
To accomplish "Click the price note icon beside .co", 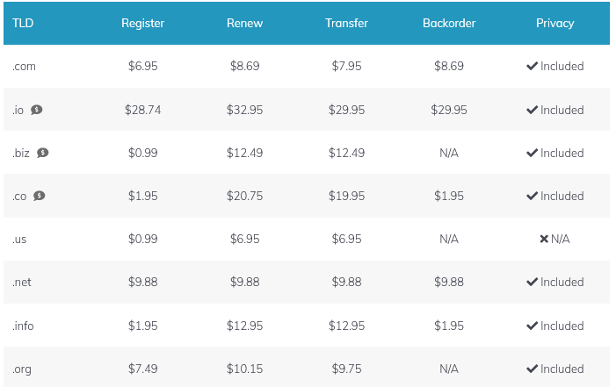I will tap(40, 196).
